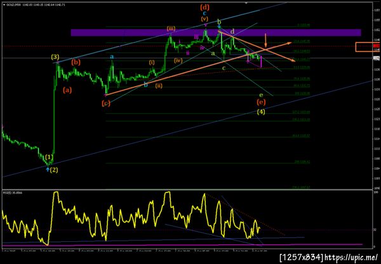
Task: Select the (ii) sub-wave label
Action: [x=159, y=85]
